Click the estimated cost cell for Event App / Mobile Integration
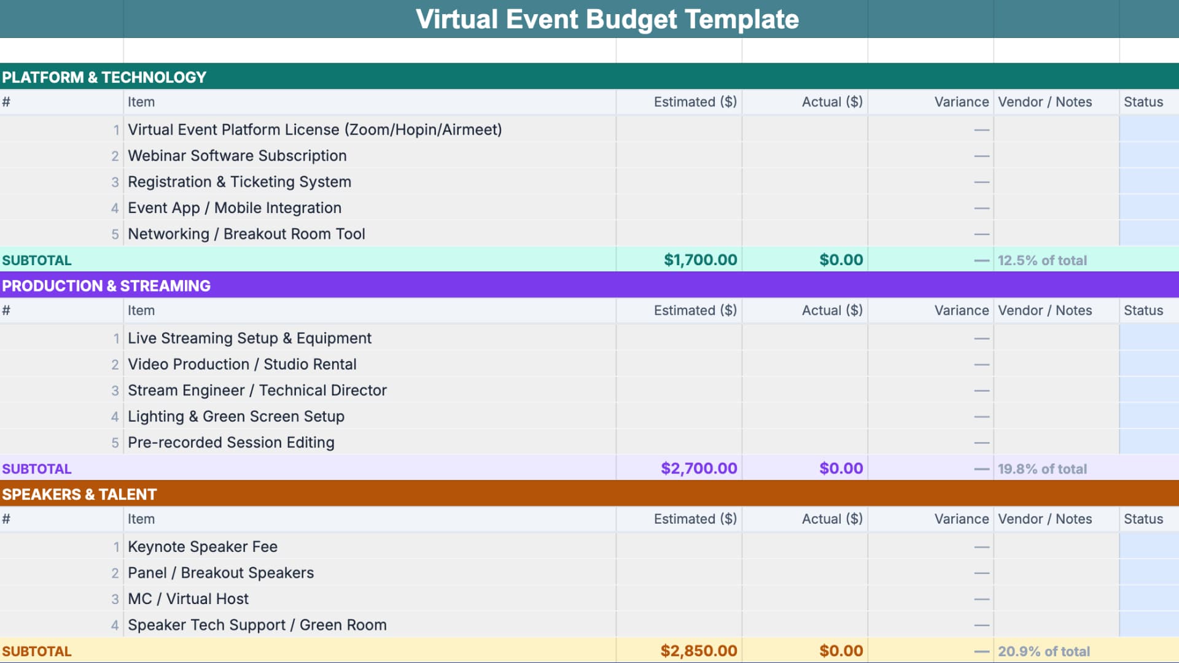The width and height of the screenshot is (1179, 663). coord(679,207)
